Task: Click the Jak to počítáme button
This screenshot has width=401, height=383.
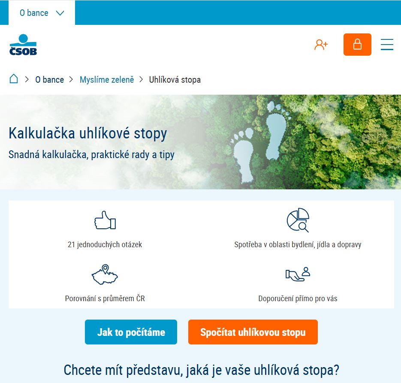Action: 131,332
